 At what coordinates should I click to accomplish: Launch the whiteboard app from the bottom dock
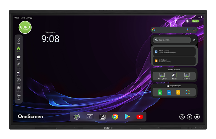coord(90,117)
